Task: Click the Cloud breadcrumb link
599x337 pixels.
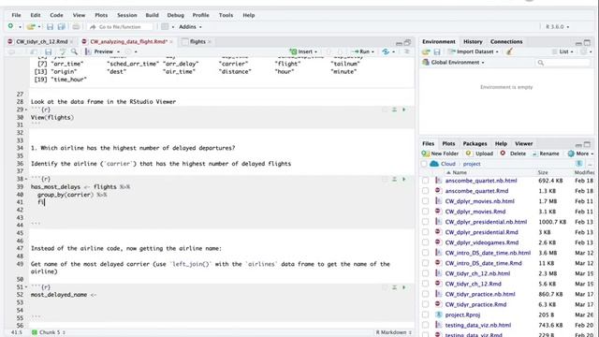Action: [447, 164]
